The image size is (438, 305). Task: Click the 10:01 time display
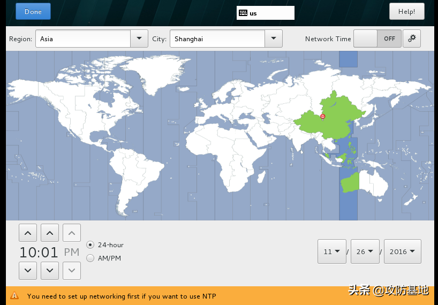39,252
